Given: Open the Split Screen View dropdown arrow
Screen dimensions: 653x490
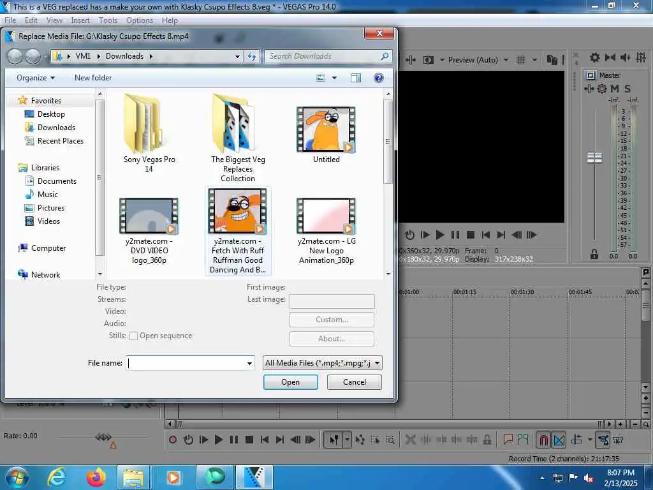Looking at the screenshot, I should [x=442, y=60].
